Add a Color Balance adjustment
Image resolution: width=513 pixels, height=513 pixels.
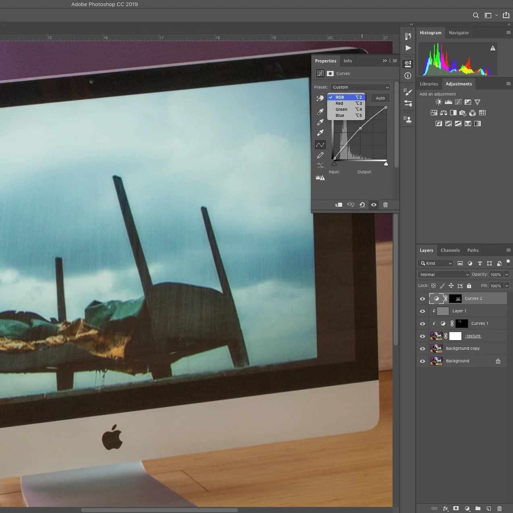[444, 113]
